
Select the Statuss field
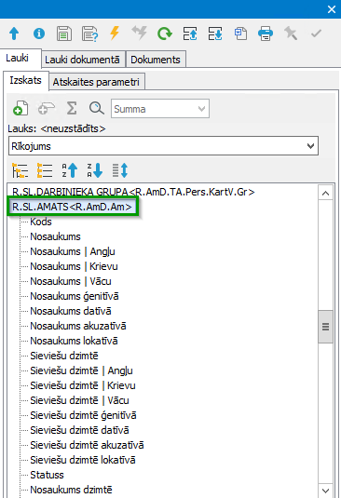[x=47, y=475]
